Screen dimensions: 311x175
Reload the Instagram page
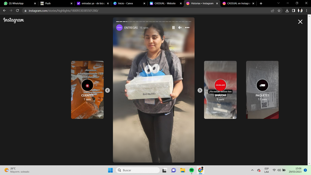(x=18, y=11)
